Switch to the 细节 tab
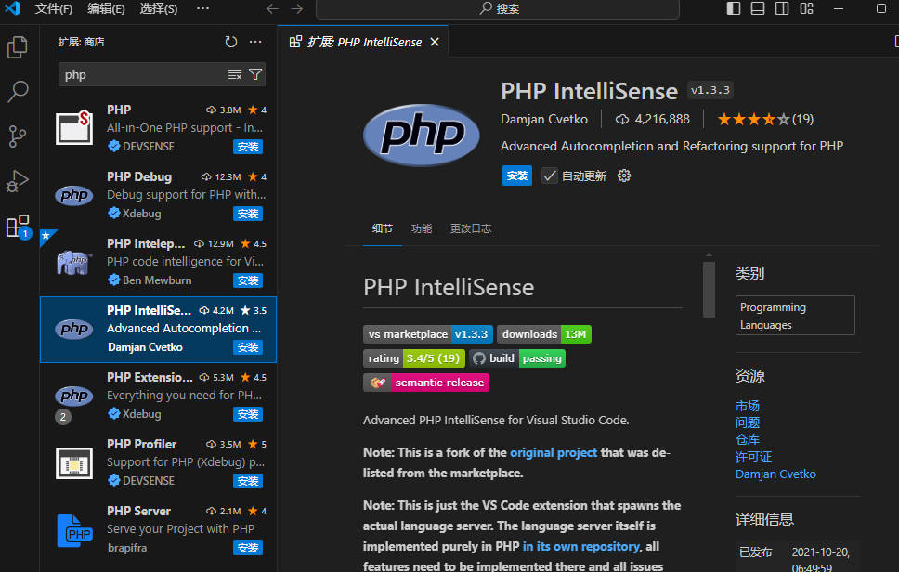The width and height of the screenshot is (899, 572). [383, 228]
